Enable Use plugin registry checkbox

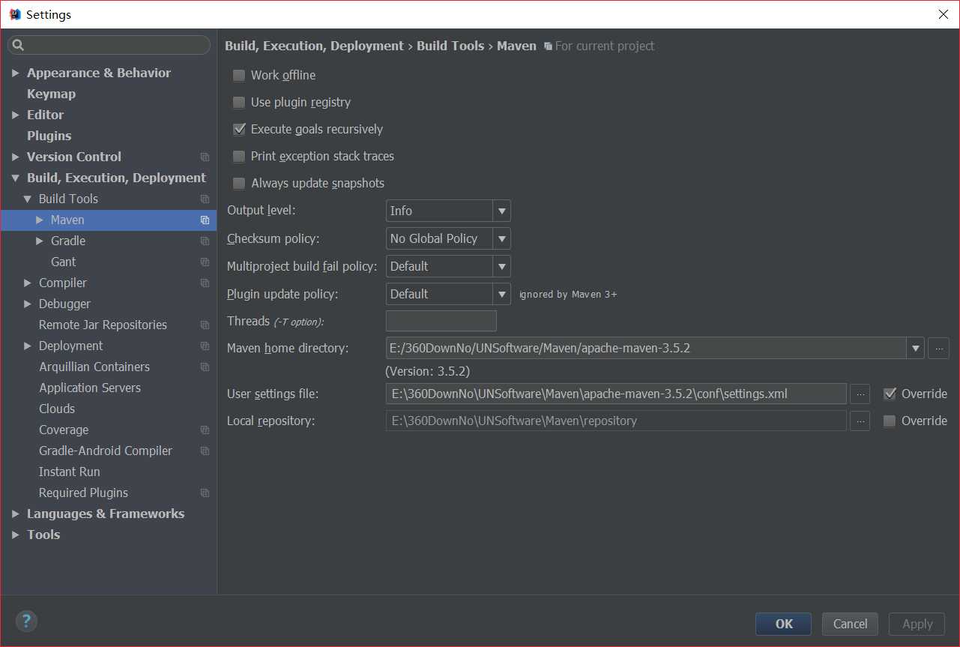239,102
